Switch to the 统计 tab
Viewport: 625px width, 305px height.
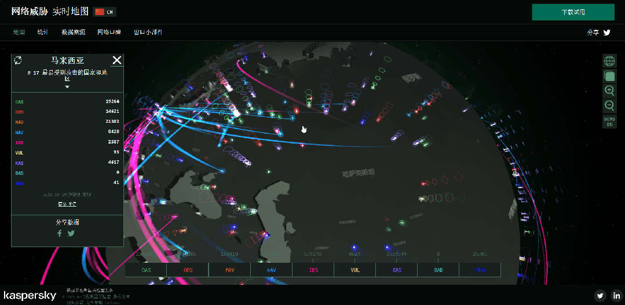(43, 32)
